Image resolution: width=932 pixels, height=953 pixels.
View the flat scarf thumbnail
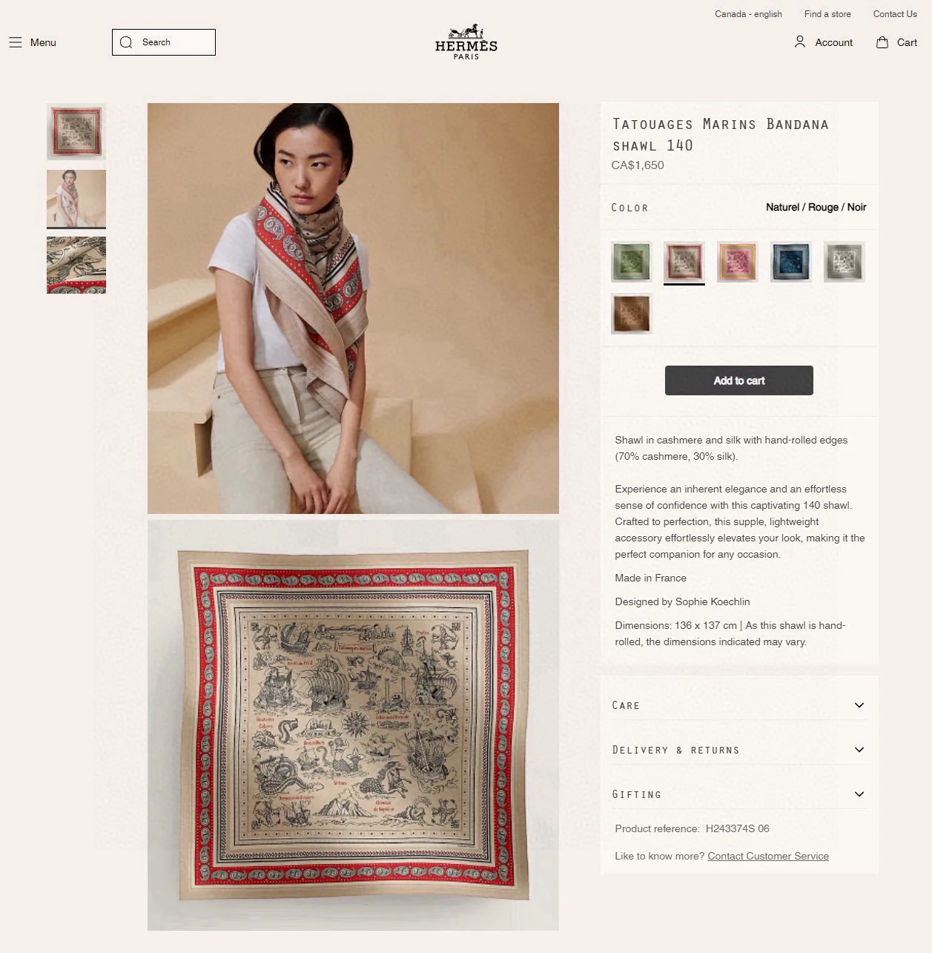[x=76, y=132]
